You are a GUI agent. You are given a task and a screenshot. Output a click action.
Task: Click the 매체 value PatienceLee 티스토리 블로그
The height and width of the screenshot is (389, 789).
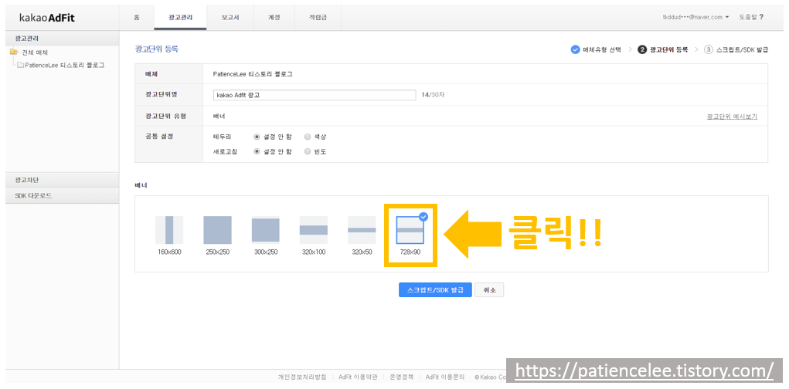(x=253, y=74)
